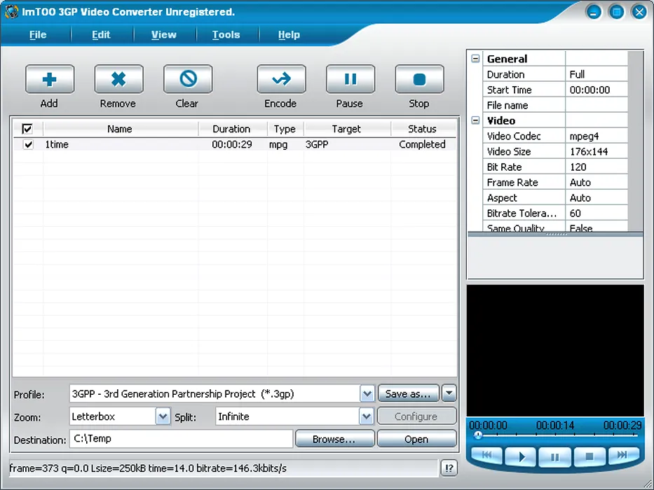Click the empty File name value cell
This screenshot has height=490, width=654.
tap(597, 105)
